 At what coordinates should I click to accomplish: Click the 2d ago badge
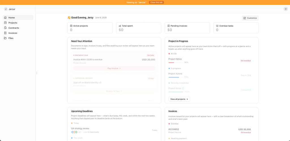click(151, 78)
